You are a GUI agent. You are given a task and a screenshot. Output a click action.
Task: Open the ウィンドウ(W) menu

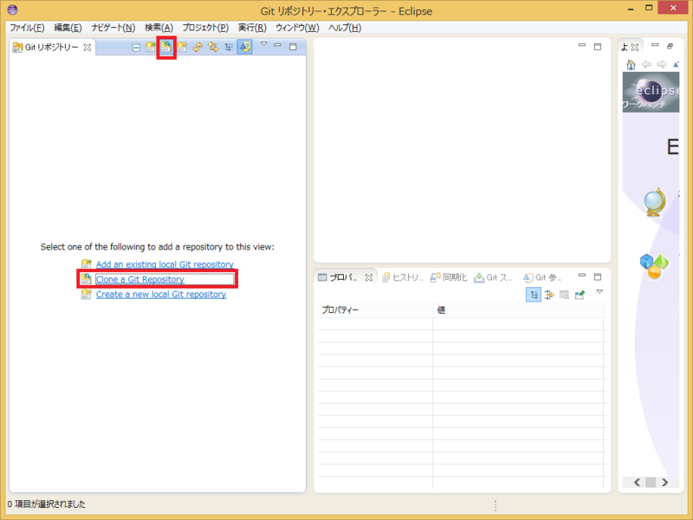pyautogui.click(x=297, y=28)
